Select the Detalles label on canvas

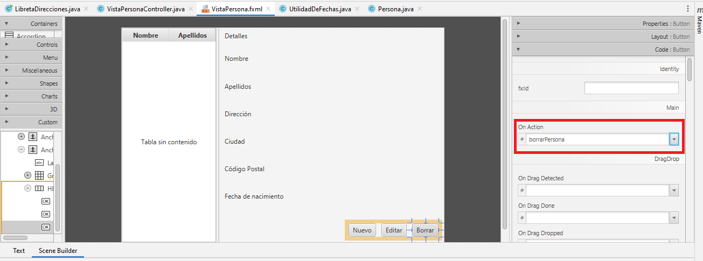coord(236,36)
